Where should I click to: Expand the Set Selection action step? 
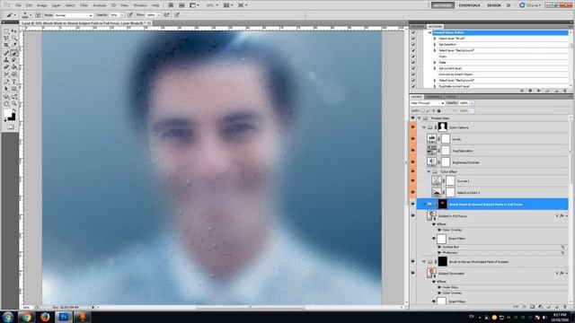pos(435,44)
